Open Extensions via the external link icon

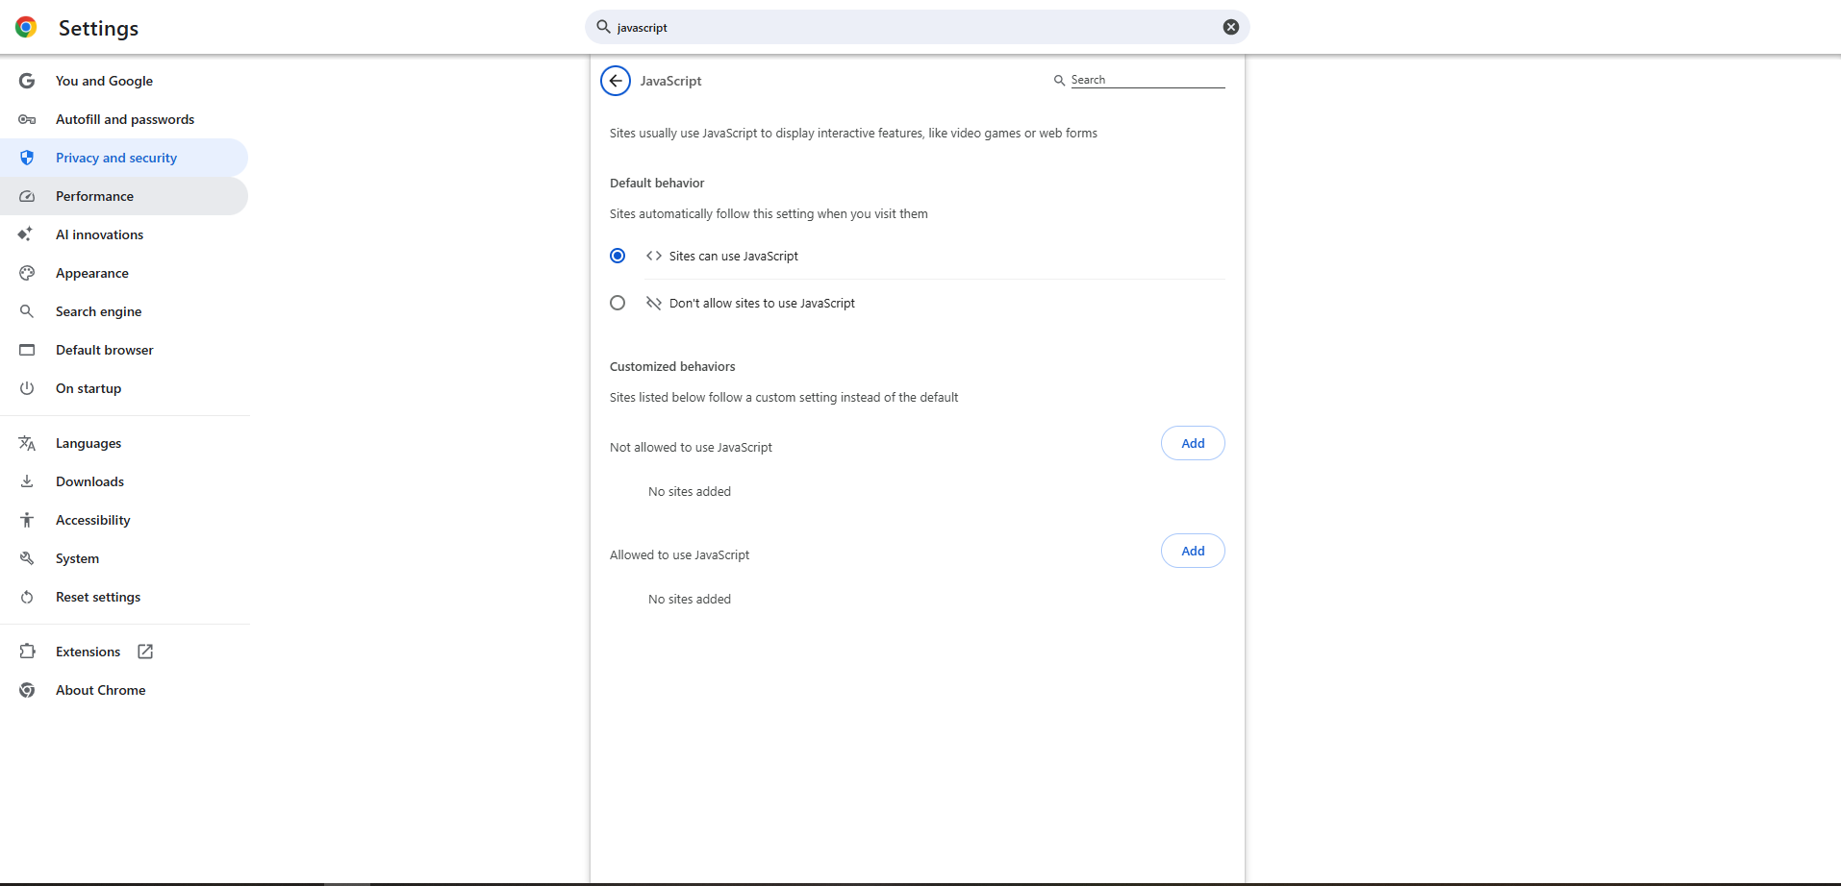pyautogui.click(x=144, y=651)
